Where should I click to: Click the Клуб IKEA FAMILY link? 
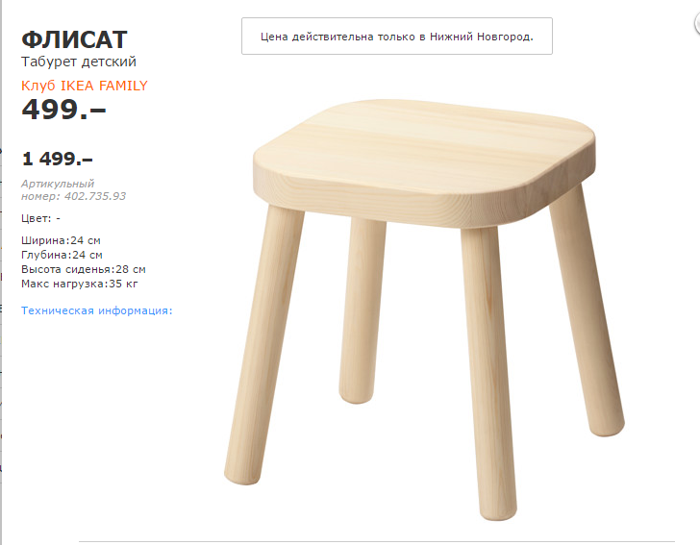point(85,86)
